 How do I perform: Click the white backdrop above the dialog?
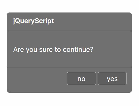69,6
